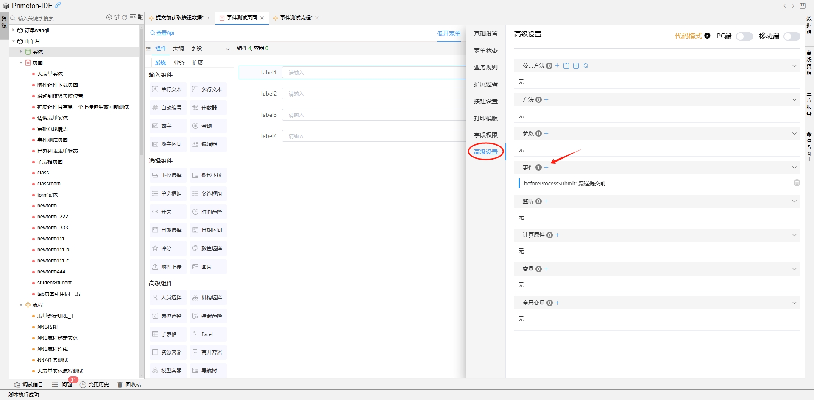Click the 代码模式 link
Image resolution: width=814 pixels, height=400 pixels.
(x=688, y=36)
